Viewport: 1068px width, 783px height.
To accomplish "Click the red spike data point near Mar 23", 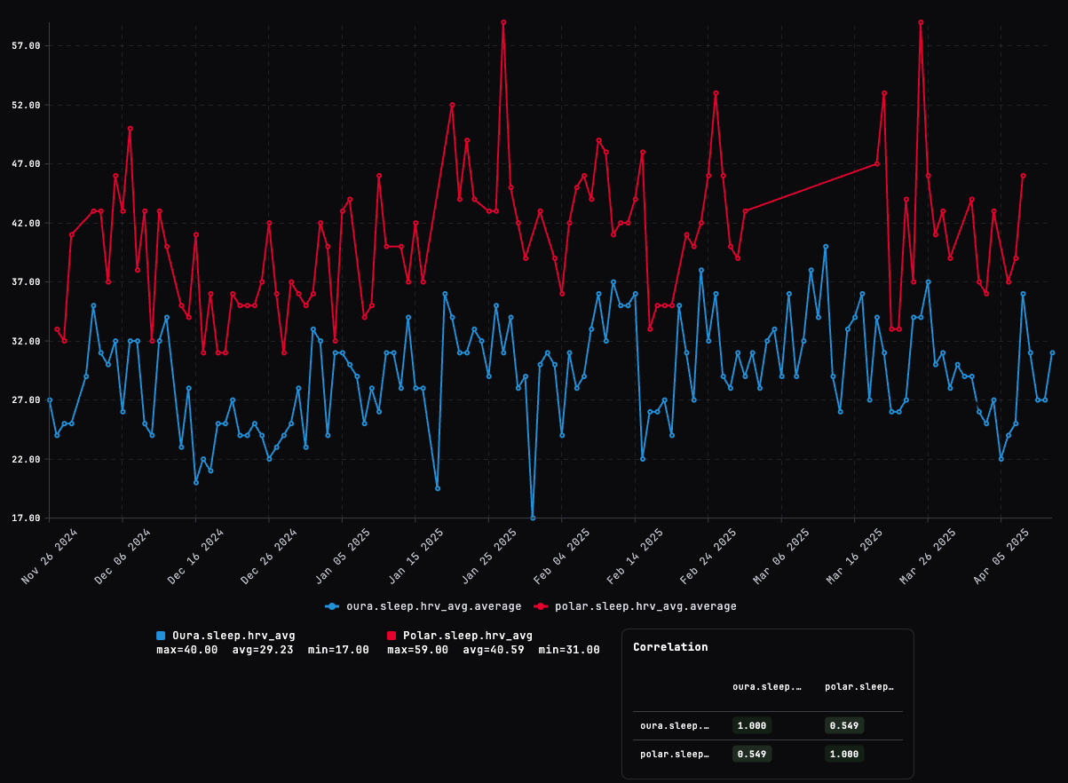I will (x=921, y=23).
